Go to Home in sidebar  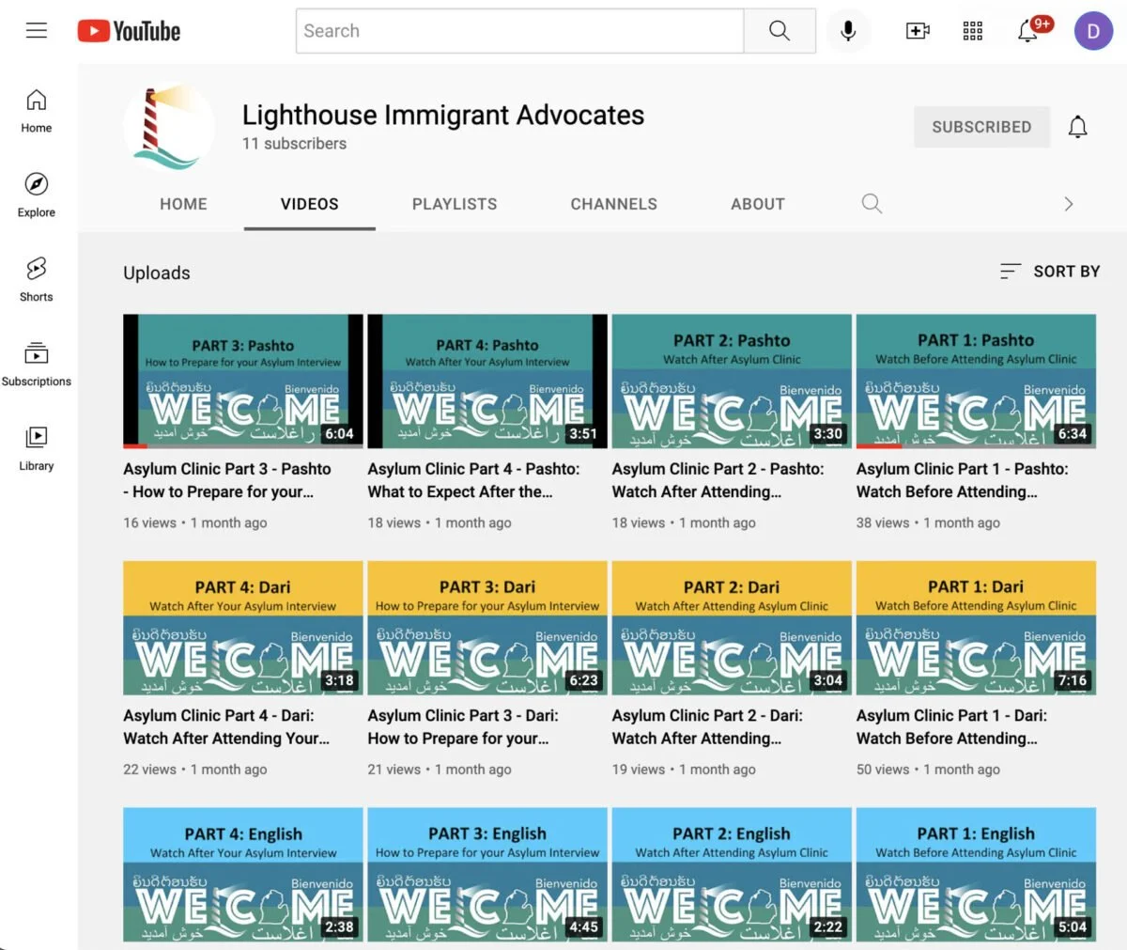click(37, 111)
